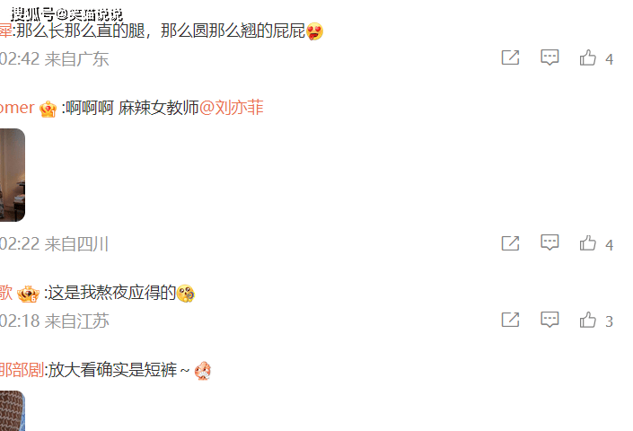Share the 02:18 Jiangsu comment
The height and width of the screenshot is (431, 633).
(x=510, y=320)
